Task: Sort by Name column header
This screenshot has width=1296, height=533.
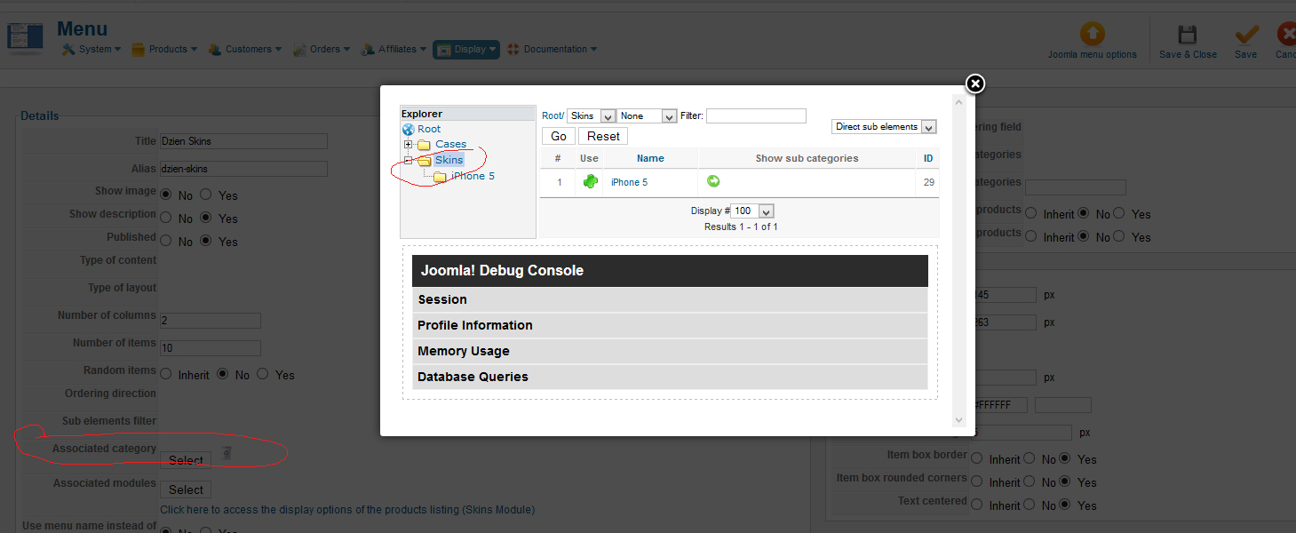Action: [x=650, y=158]
